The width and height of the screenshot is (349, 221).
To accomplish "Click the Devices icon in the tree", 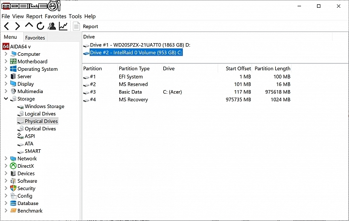I will coord(14,174).
